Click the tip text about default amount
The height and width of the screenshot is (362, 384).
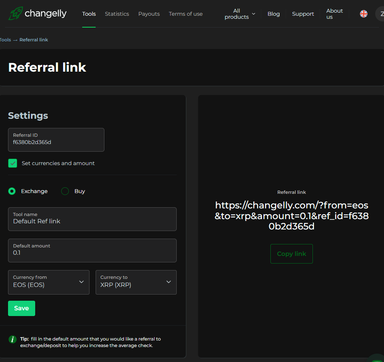(x=90, y=342)
